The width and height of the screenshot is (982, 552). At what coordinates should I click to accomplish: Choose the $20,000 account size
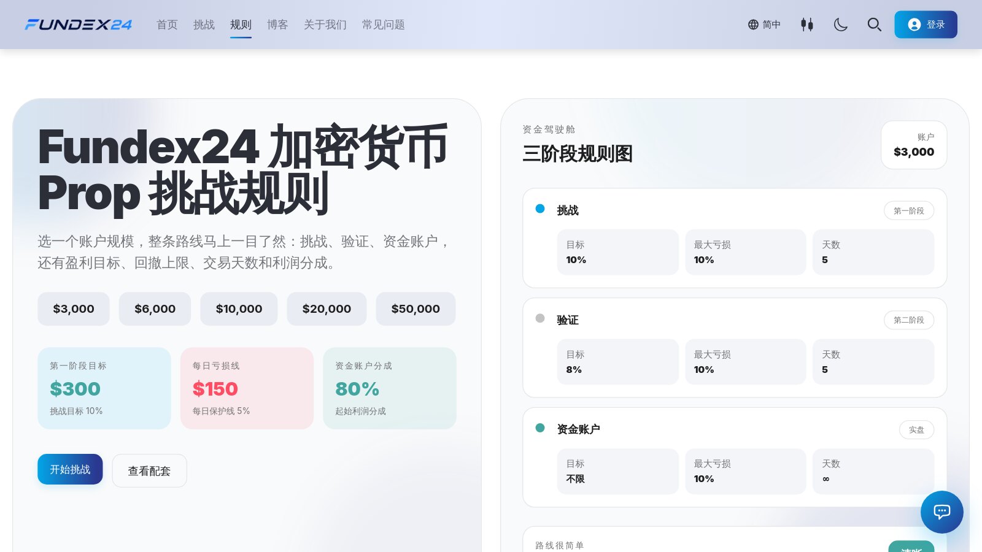[327, 309]
